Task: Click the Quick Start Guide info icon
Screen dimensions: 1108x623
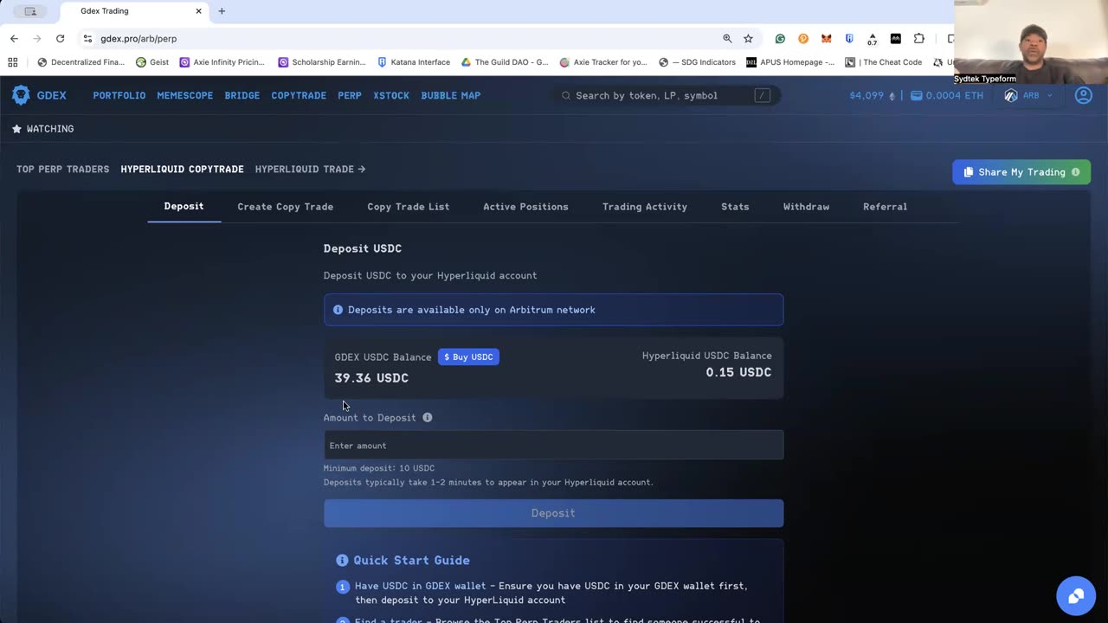Action: coord(342,561)
